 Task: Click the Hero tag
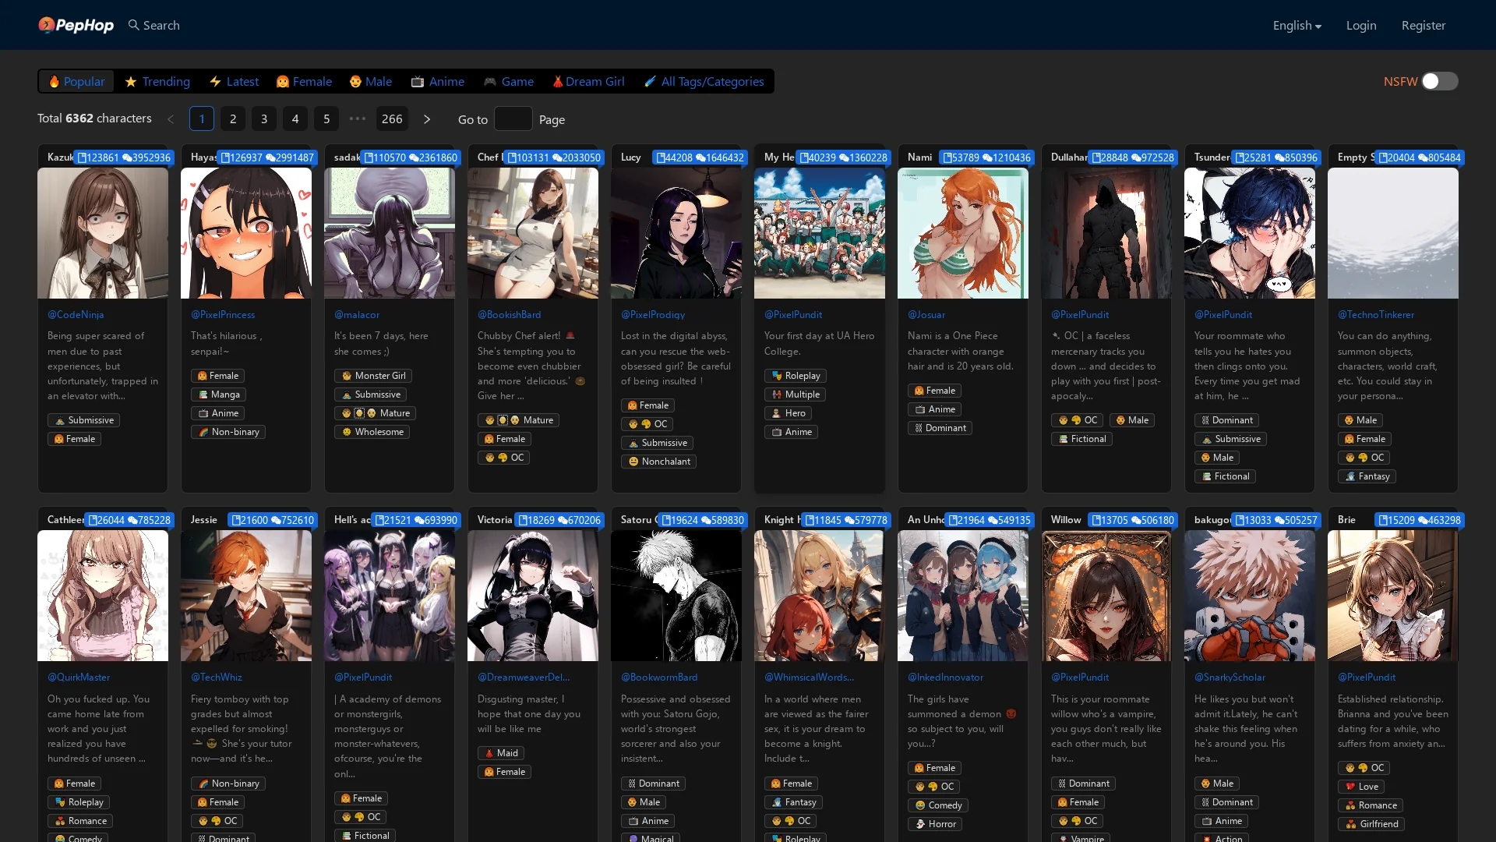[x=788, y=413]
